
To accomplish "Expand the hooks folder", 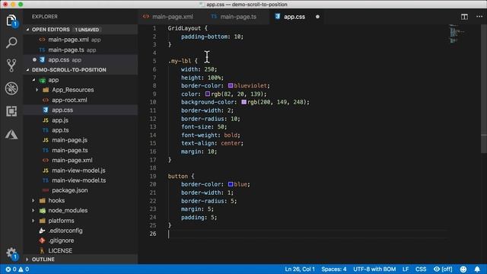I will pyautogui.click(x=33, y=201).
